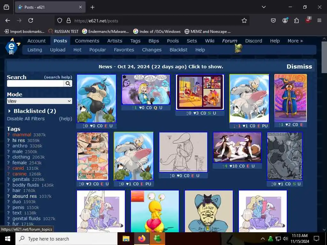Focus the site Search input field
The height and width of the screenshot is (245, 327).
[35, 84]
